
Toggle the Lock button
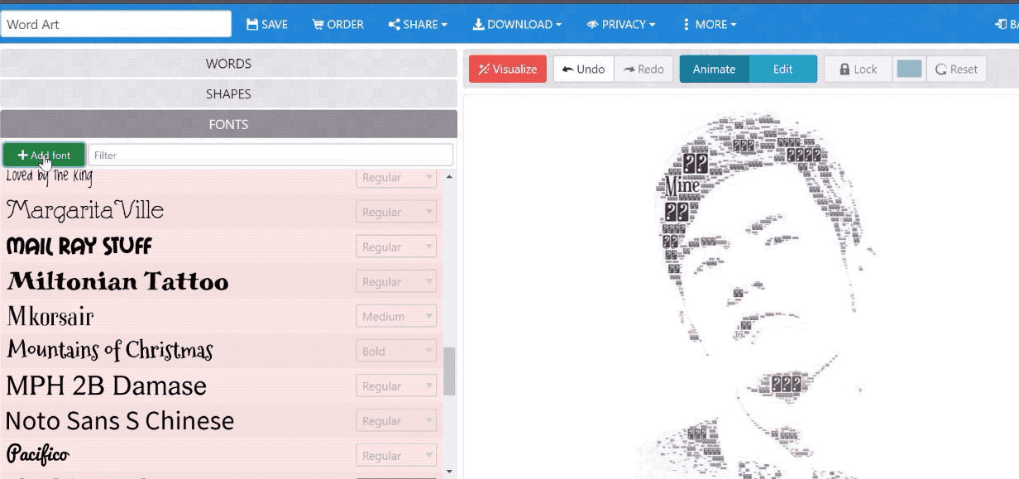858,69
